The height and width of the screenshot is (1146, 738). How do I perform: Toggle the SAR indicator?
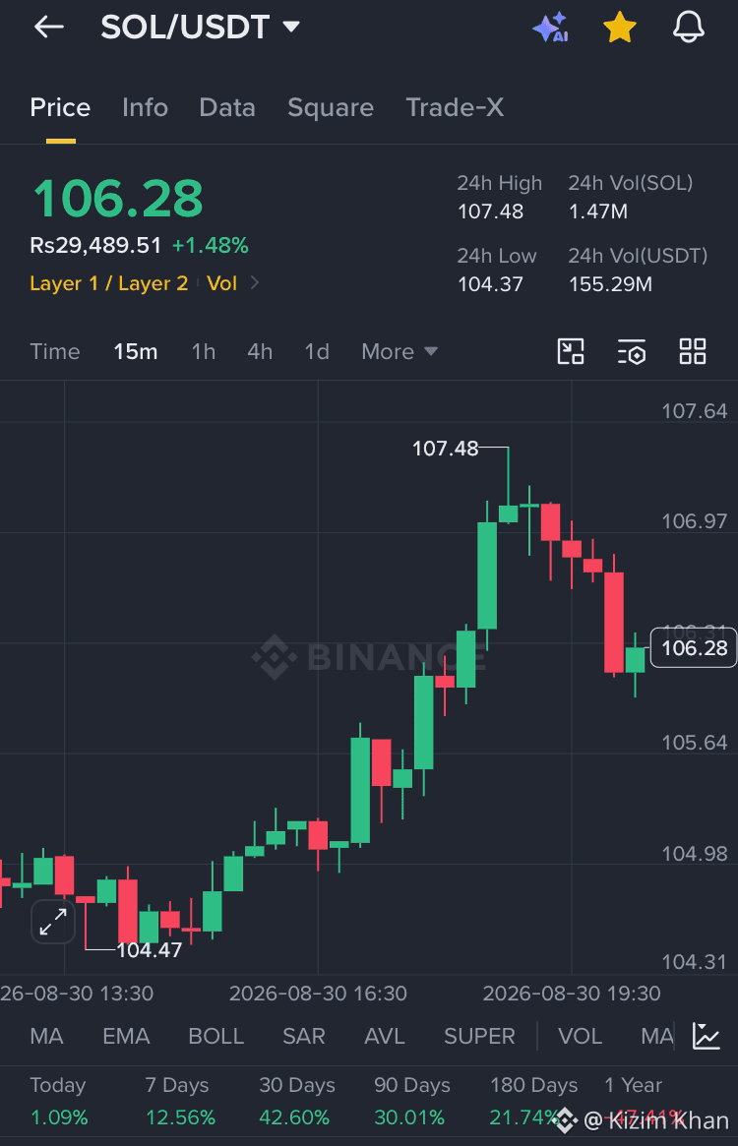click(303, 1036)
